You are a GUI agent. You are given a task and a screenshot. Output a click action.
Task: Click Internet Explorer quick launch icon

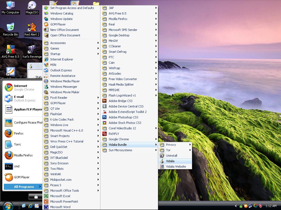[x=30, y=206]
